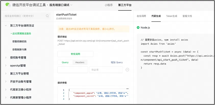Click the orange 注意 warning notice
The height and width of the screenshot is (105, 215).
(x=93, y=29)
